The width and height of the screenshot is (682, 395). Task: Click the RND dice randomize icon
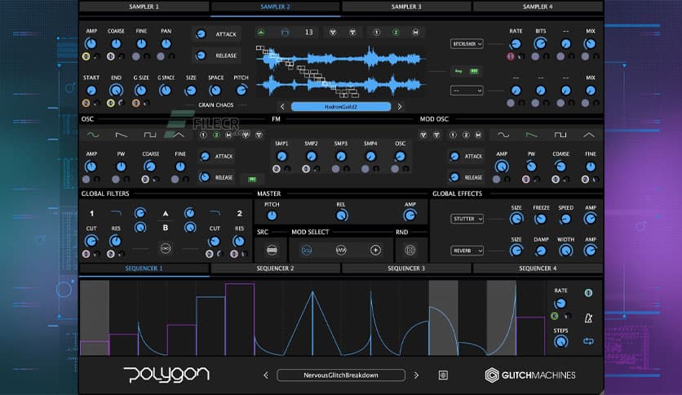(x=410, y=250)
